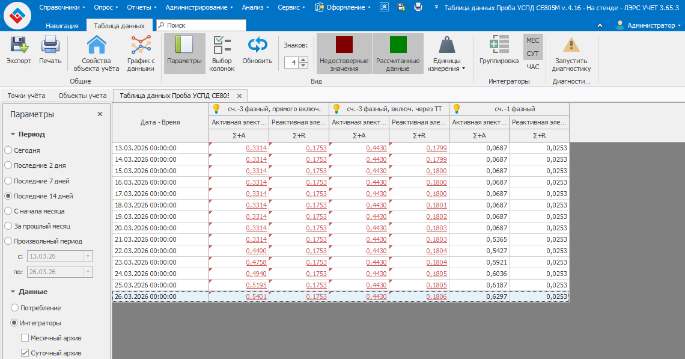Enable the Месячный архив checkbox

(x=25, y=338)
